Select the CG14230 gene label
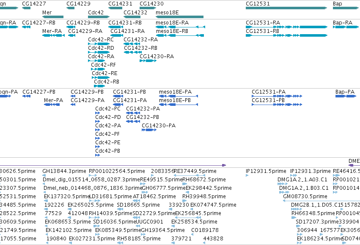360x245 pixels. [151, 4]
